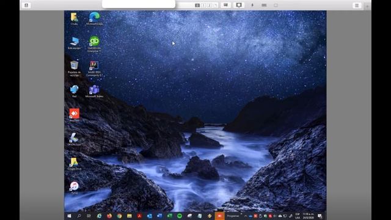Select the IntelliJ IDEA Community desktop icon
Viewport: 391px width, 220px height.
pos(94,68)
